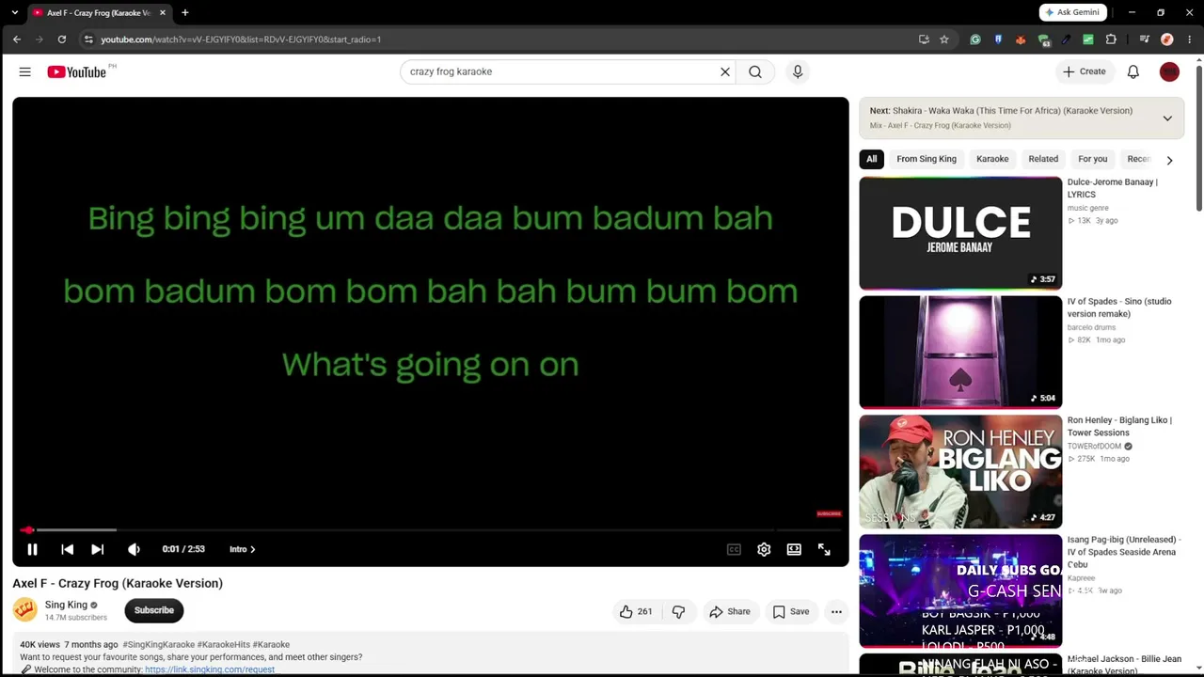Toggle closed captions on the player

(x=734, y=549)
